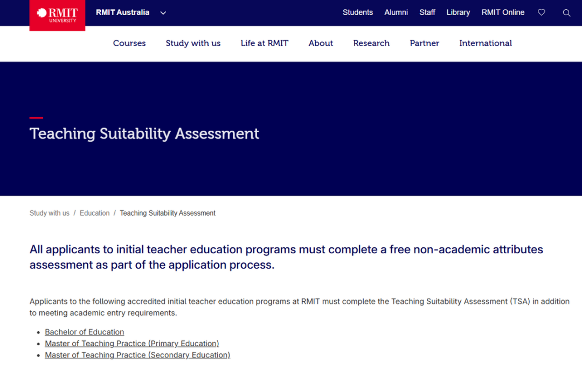Open the Alumni header link
This screenshot has width=582, height=370.
[x=396, y=12]
